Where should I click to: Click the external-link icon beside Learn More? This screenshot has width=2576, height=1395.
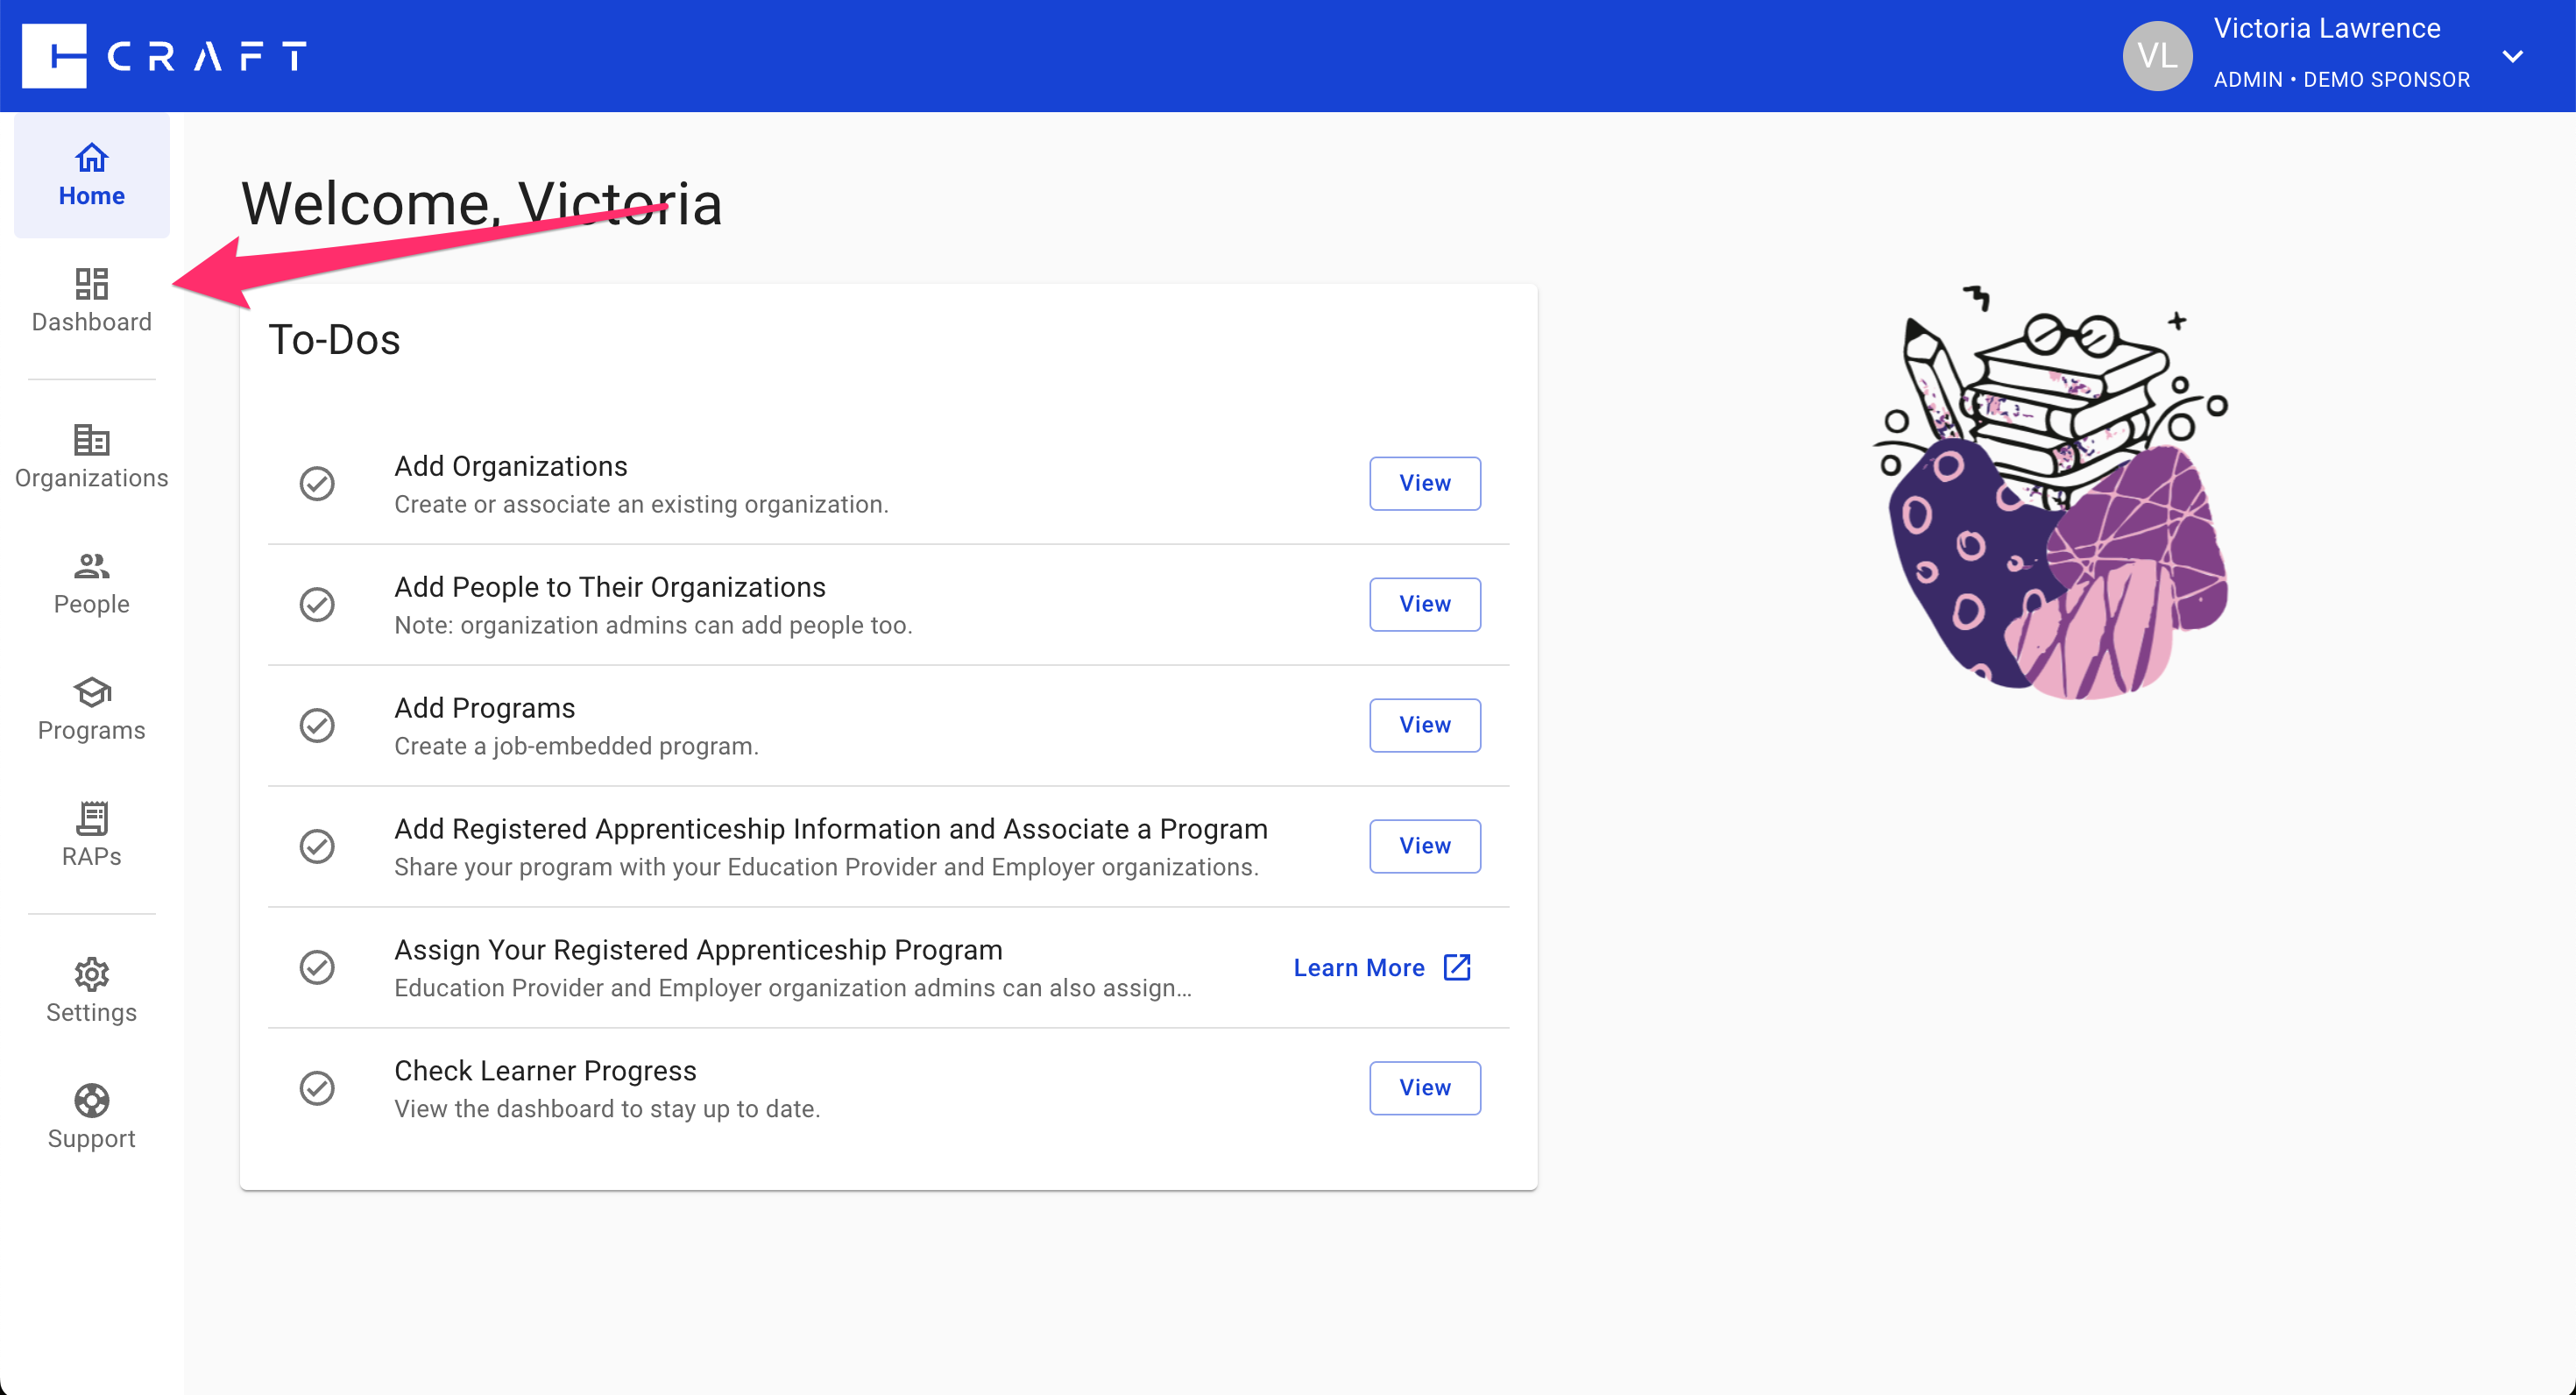[x=1457, y=967]
